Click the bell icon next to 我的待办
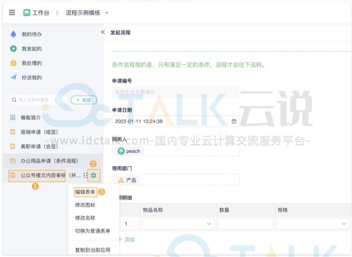Image resolution: width=352 pixels, height=257 pixels. pos(13,34)
